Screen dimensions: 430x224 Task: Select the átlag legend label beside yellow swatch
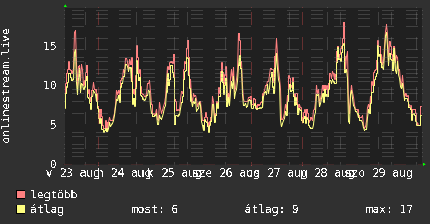click(47, 209)
